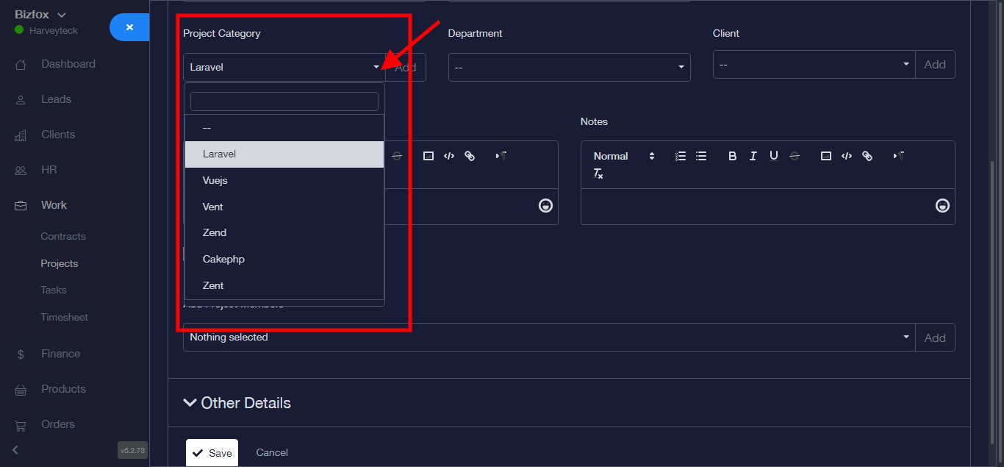
Task: Clear formatting using the Tx icon
Action: [598, 174]
